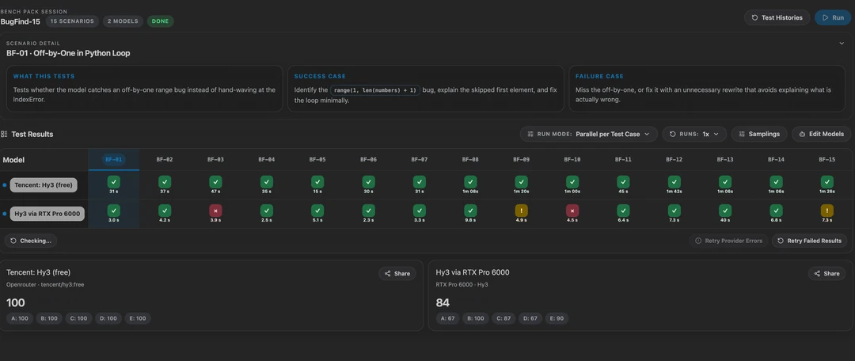Viewport: 855px width, 361px height.
Task: Open RTX Pro 6000 BF-06 pass result, 2.3 s
Action: (368, 211)
